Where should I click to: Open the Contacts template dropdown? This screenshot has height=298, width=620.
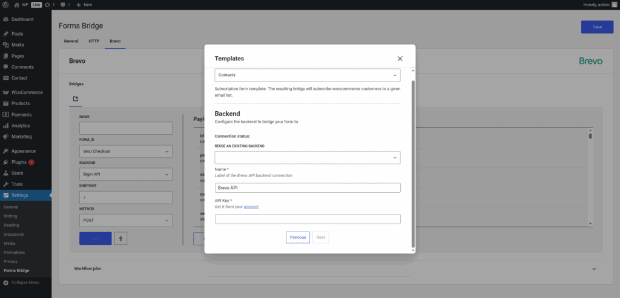(x=308, y=75)
